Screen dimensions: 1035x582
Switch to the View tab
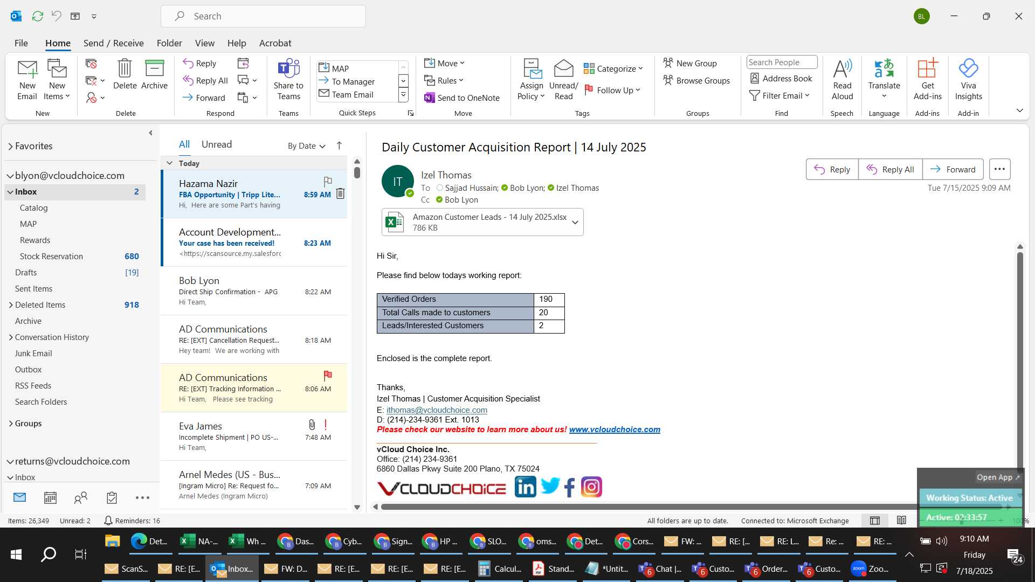coord(204,43)
